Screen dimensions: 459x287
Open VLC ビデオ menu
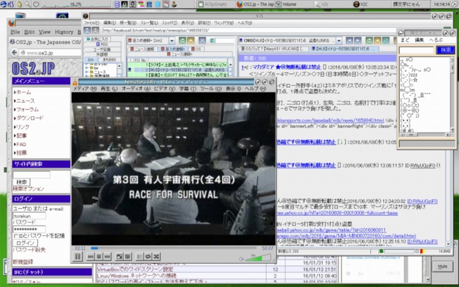[x=165, y=88]
